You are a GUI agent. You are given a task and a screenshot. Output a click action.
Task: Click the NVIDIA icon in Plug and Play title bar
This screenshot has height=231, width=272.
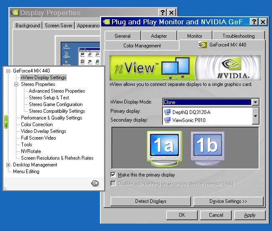[x=106, y=22]
